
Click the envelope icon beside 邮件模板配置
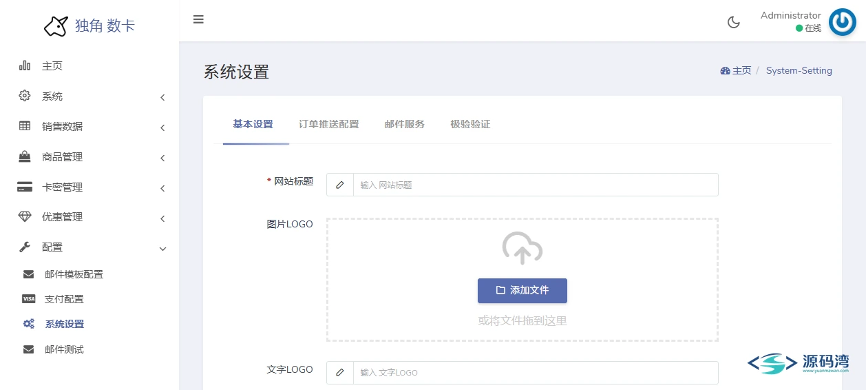click(x=28, y=274)
